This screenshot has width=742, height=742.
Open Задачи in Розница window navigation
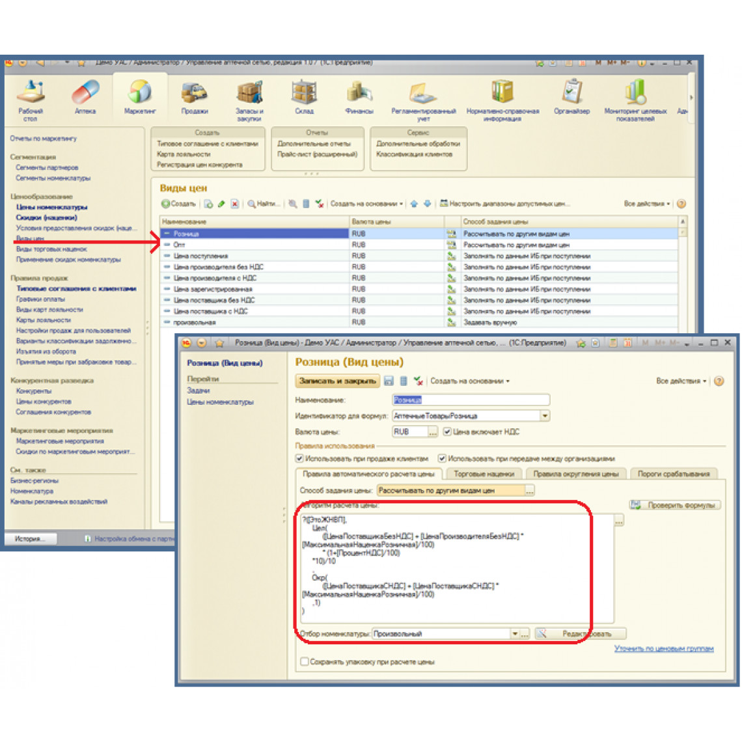[199, 391]
